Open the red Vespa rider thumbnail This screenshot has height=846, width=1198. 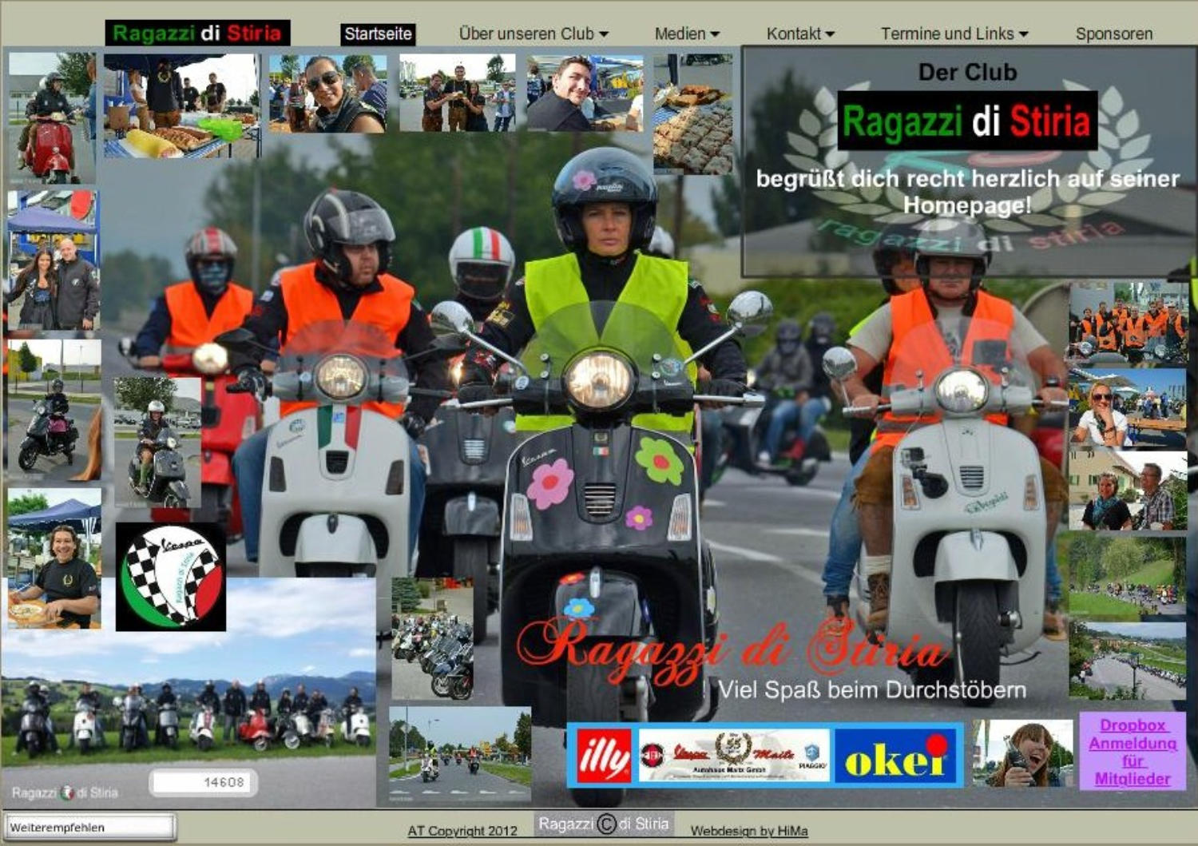click(50, 118)
